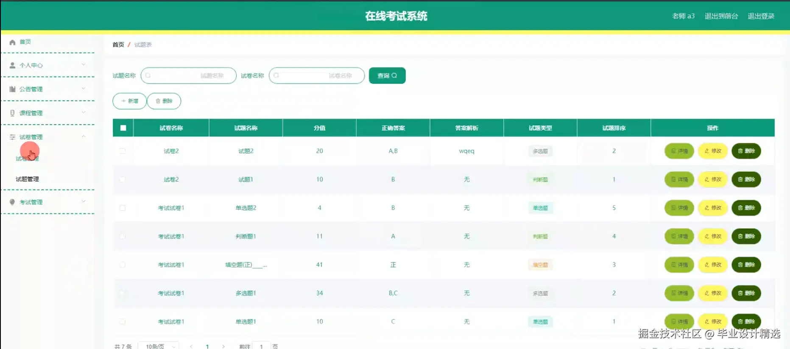Open 首页 in the sidebar

point(25,42)
